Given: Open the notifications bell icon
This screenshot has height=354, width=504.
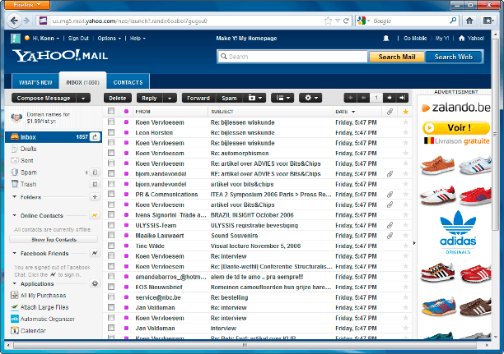Looking at the screenshot, I should point(386,39).
